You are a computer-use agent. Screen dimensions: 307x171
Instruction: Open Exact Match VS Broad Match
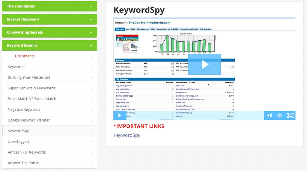point(49,99)
